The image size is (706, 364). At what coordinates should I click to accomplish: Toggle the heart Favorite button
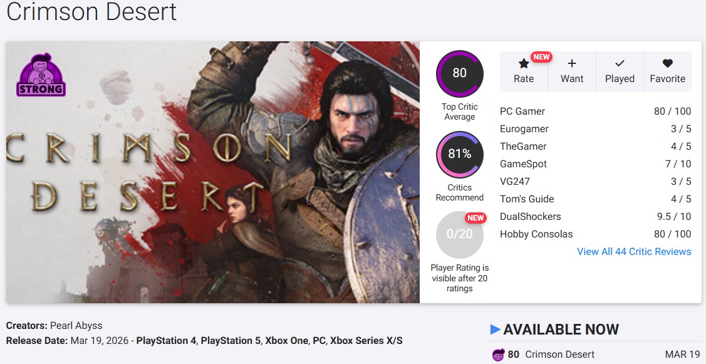[667, 64]
